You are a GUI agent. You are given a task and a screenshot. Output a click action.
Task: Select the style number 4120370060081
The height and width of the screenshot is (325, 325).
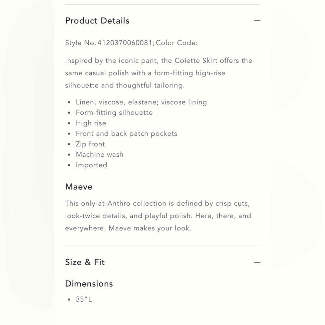click(x=125, y=43)
